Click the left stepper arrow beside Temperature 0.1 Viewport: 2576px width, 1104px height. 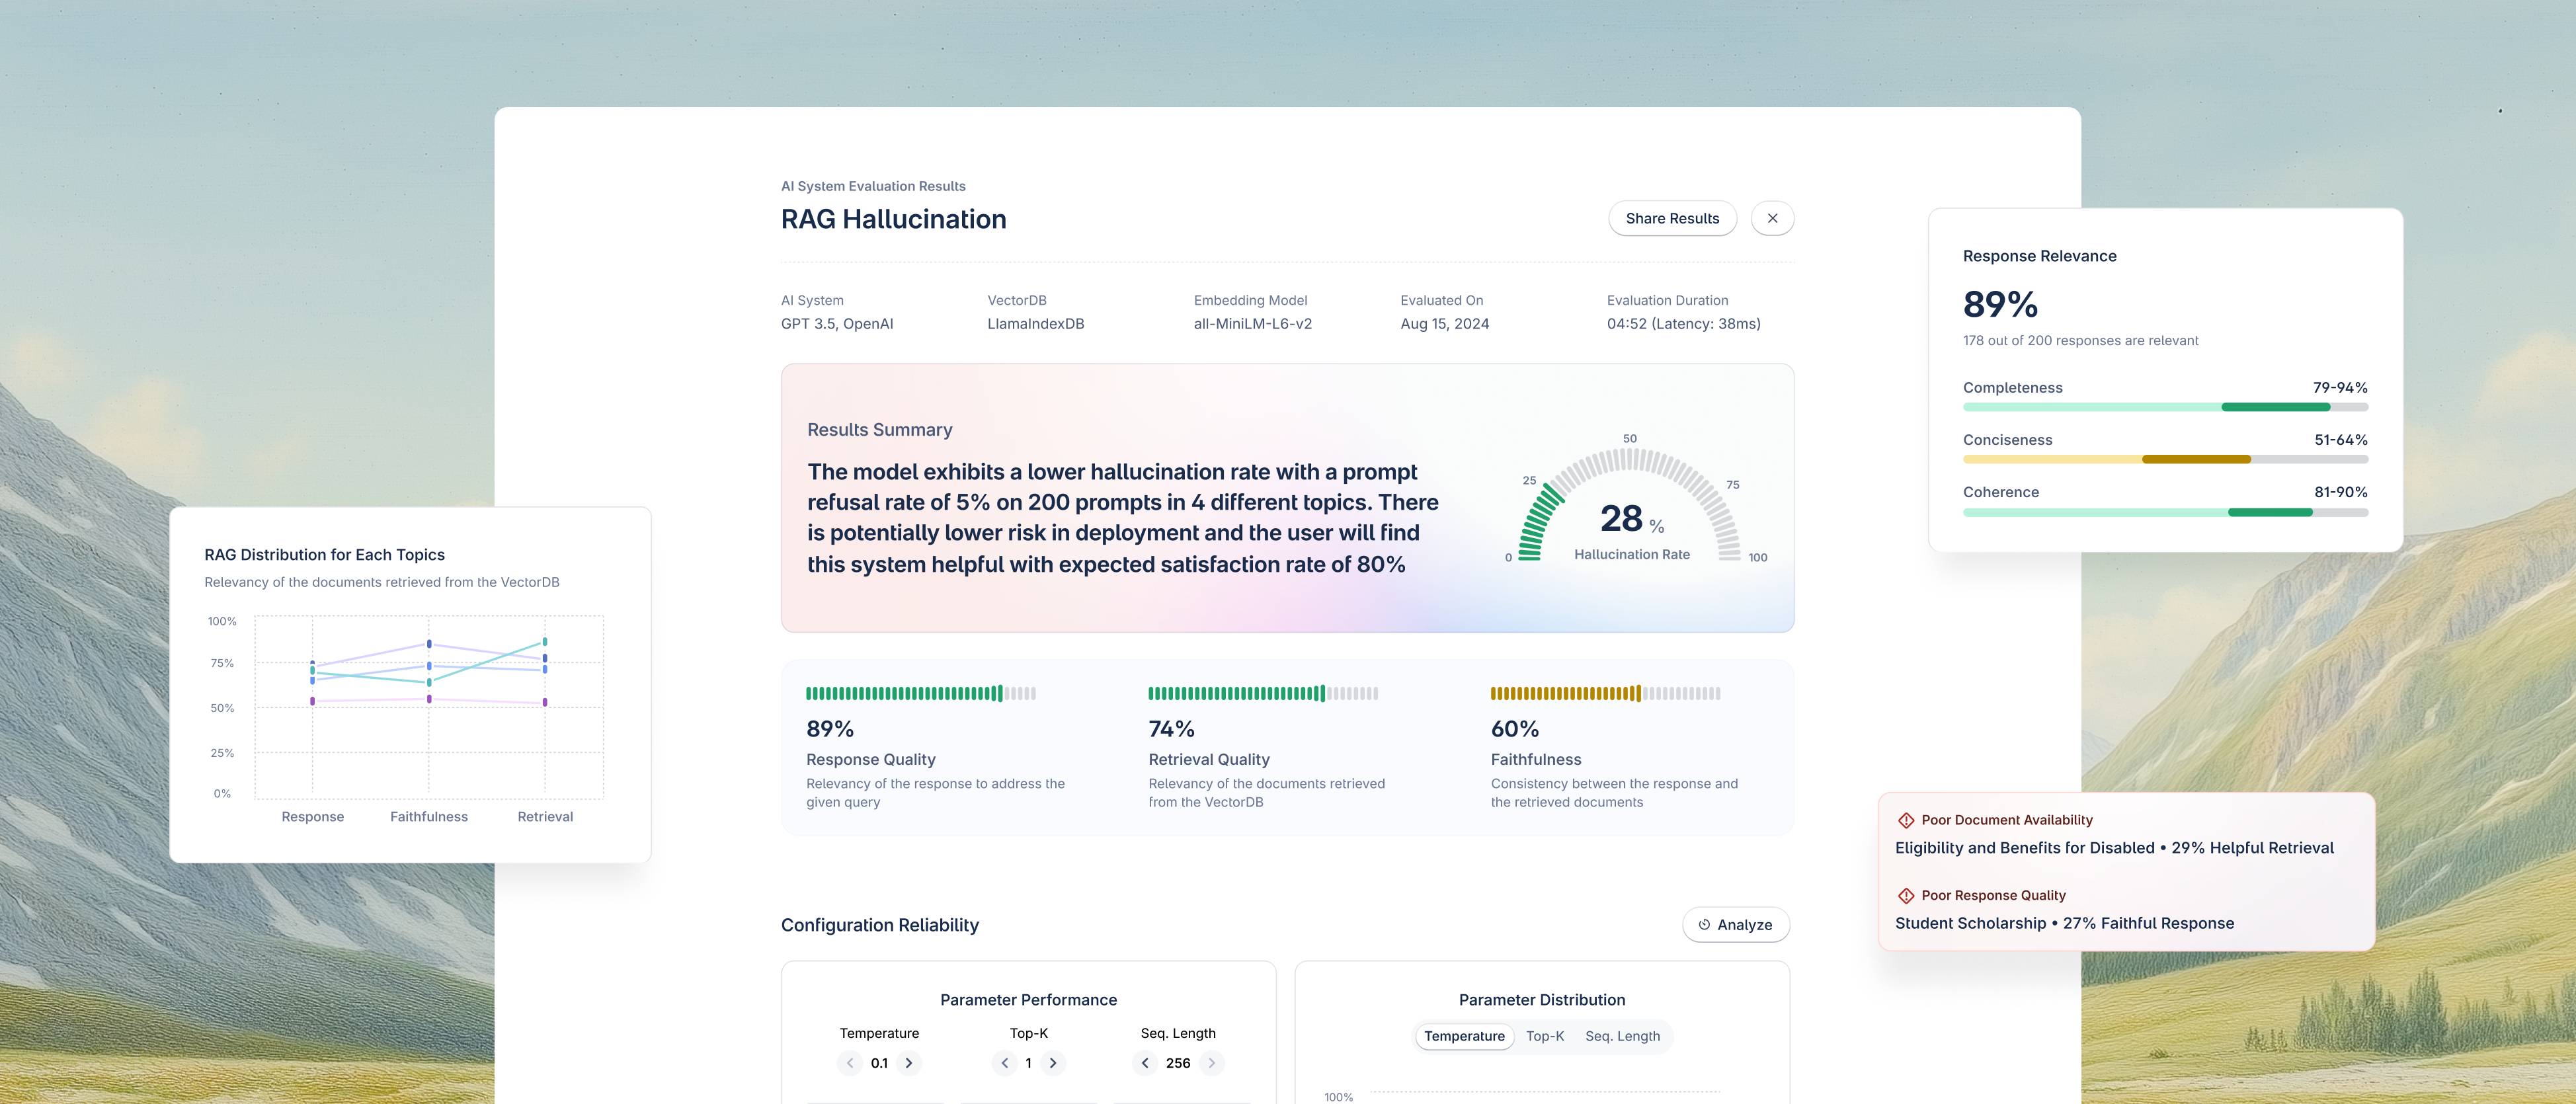tap(850, 1063)
